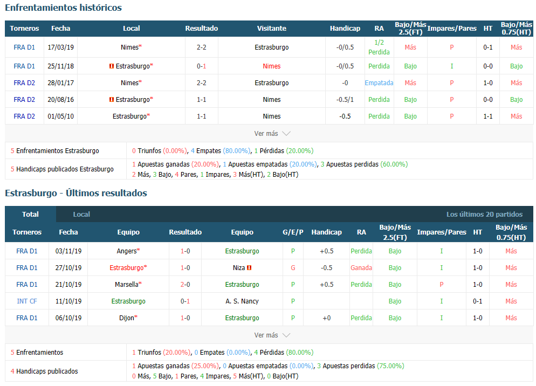The image size is (536, 386).
Task: Click '5 Enfrentamientos Estrasburgo' summary label
Action: 54,151
